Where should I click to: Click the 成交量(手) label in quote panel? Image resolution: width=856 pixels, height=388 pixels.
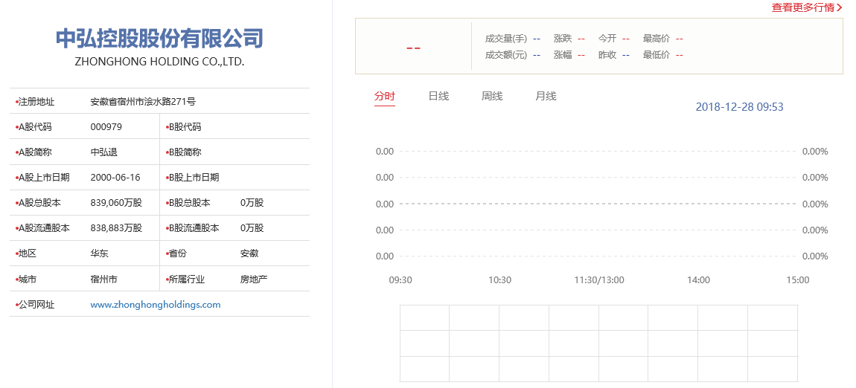click(x=505, y=39)
